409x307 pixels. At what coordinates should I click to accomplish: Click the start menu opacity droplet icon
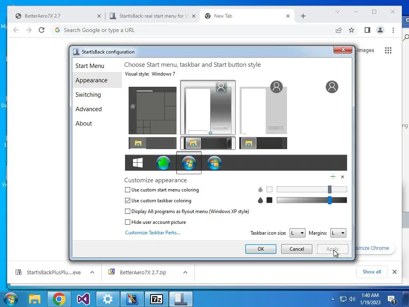260,189
